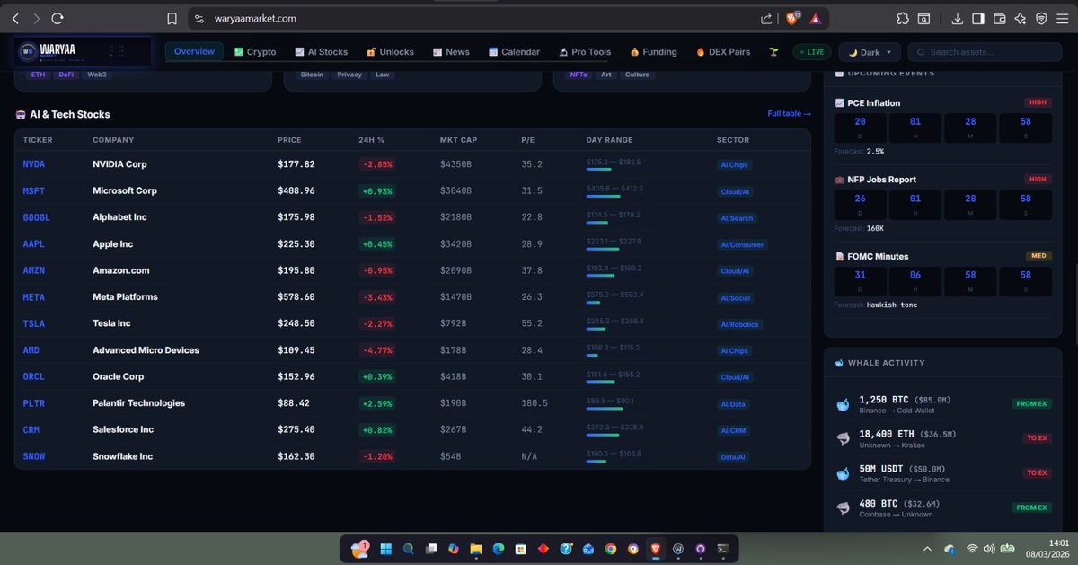Open volume control in system tray
Screen dimensions: 1078x565
pos(988,549)
